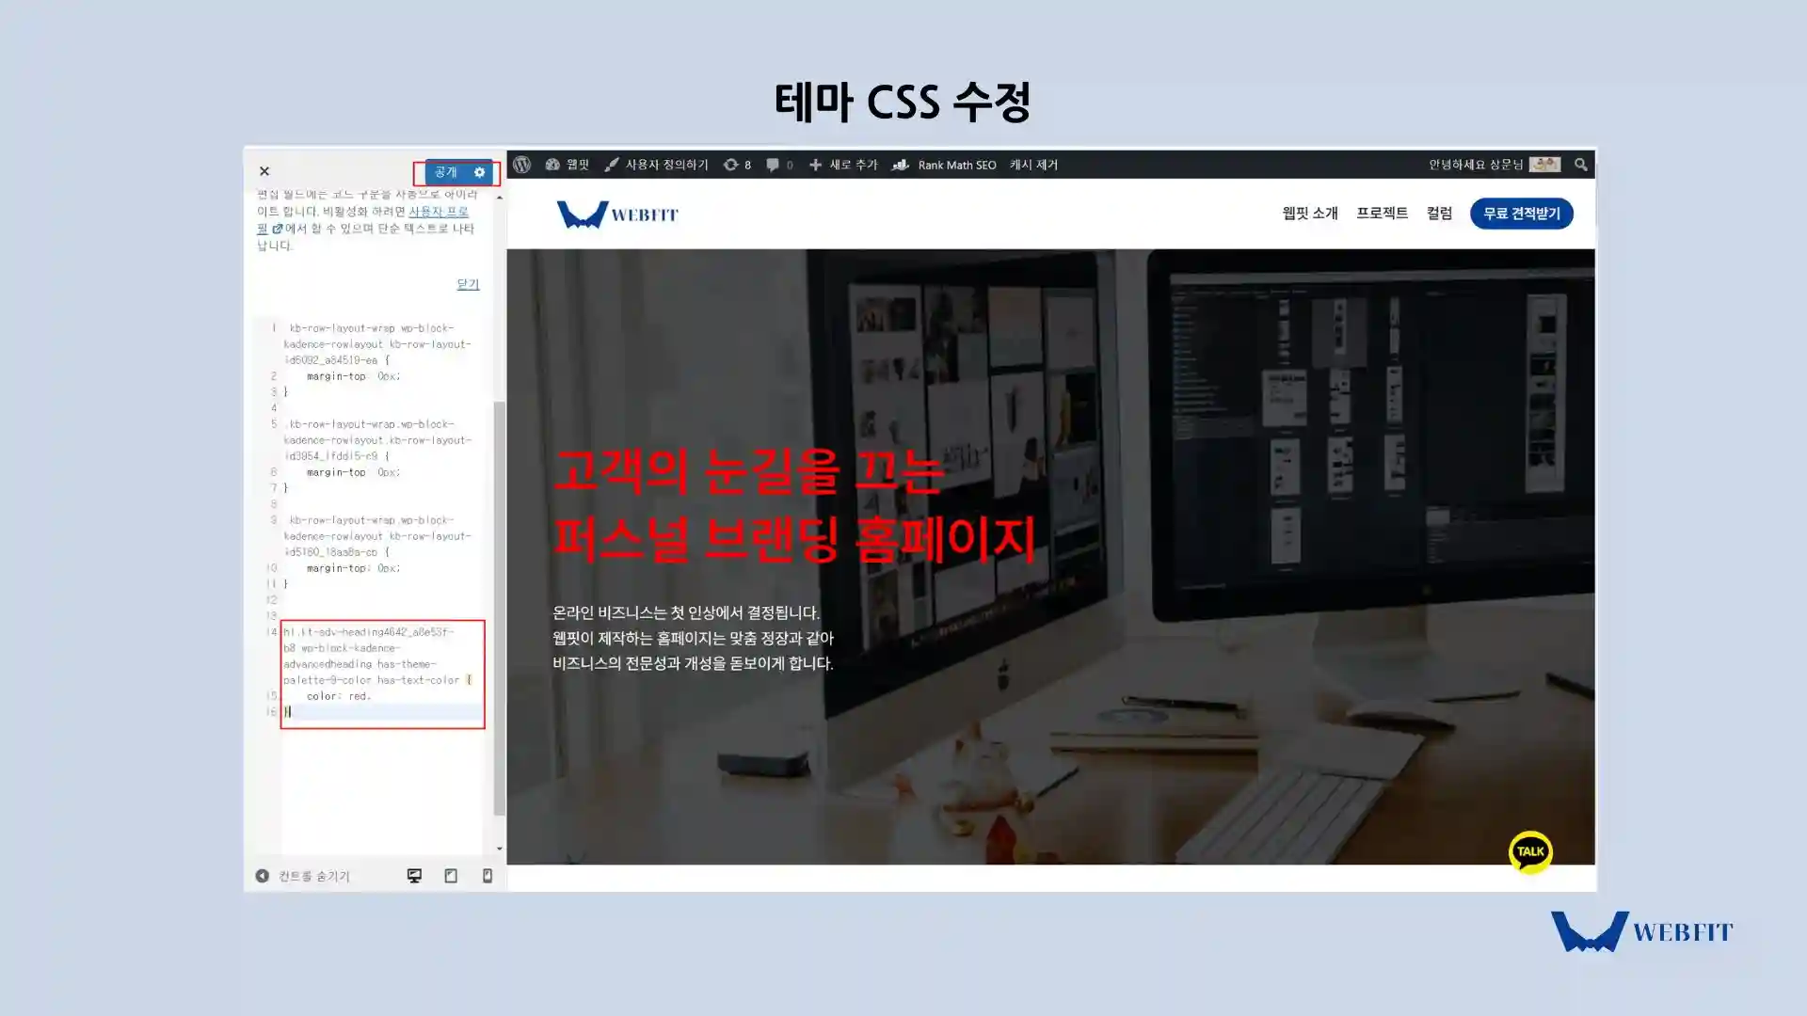Click the tablet preview icon
This screenshot has width=1807, height=1016.
pos(451,876)
